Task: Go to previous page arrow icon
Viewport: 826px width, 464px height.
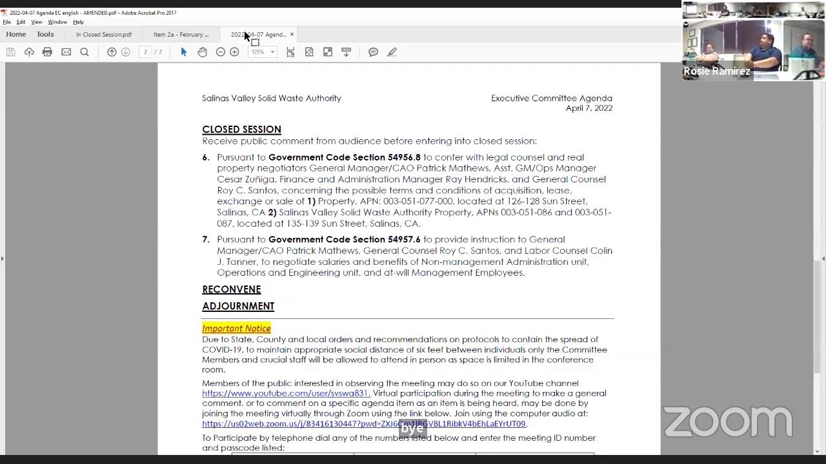Action: pos(112,52)
